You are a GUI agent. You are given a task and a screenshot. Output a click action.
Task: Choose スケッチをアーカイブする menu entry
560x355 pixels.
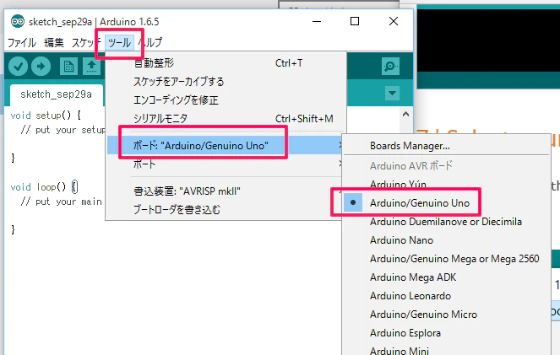[x=226, y=82]
